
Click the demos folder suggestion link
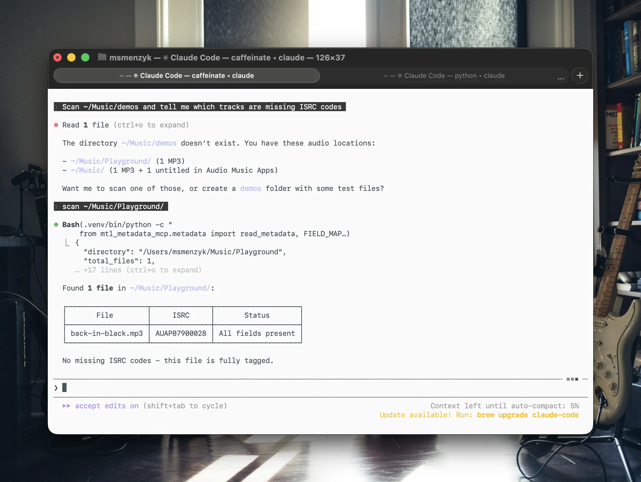coord(250,188)
